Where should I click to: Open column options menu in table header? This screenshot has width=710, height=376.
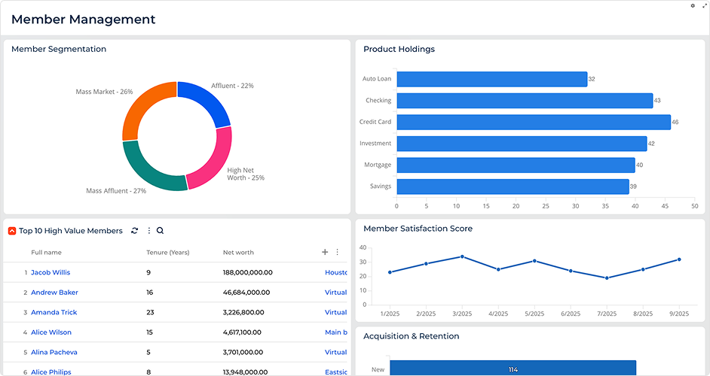pyautogui.click(x=337, y=253)
